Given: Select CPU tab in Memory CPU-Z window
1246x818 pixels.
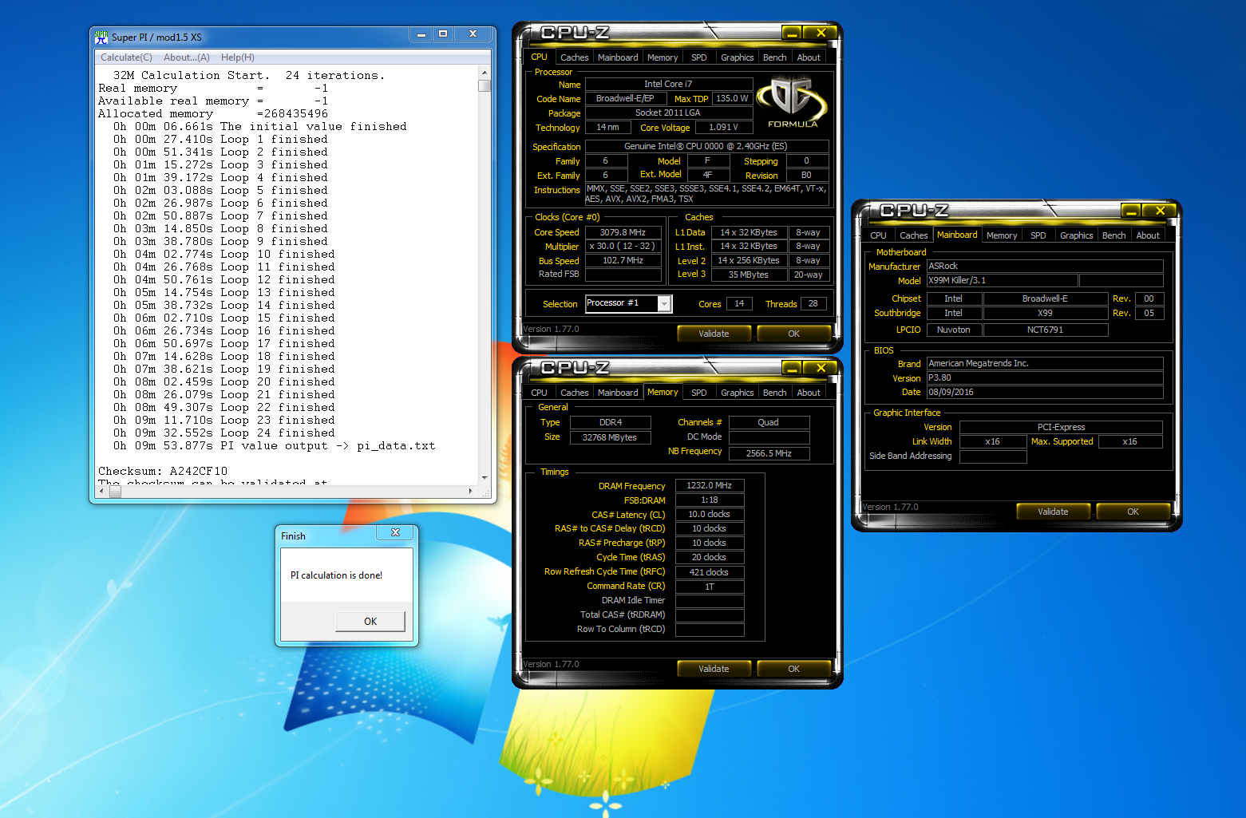Looking at the screenshot, I should pyautogui.click(x=540, y=393).
